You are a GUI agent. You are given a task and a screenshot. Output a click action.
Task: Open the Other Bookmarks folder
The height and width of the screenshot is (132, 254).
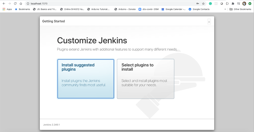click(240, 9)
